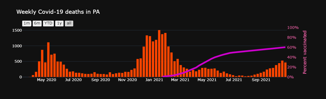Click the 'Sep 2021' x-axis label
The image size is (326, 99).
(x=261, y=80)
